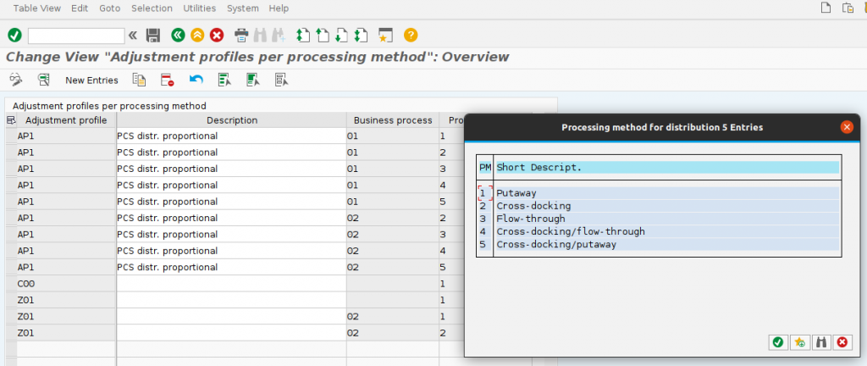
Task: Click the Delete row icon
Action: (x=168, y=80)
